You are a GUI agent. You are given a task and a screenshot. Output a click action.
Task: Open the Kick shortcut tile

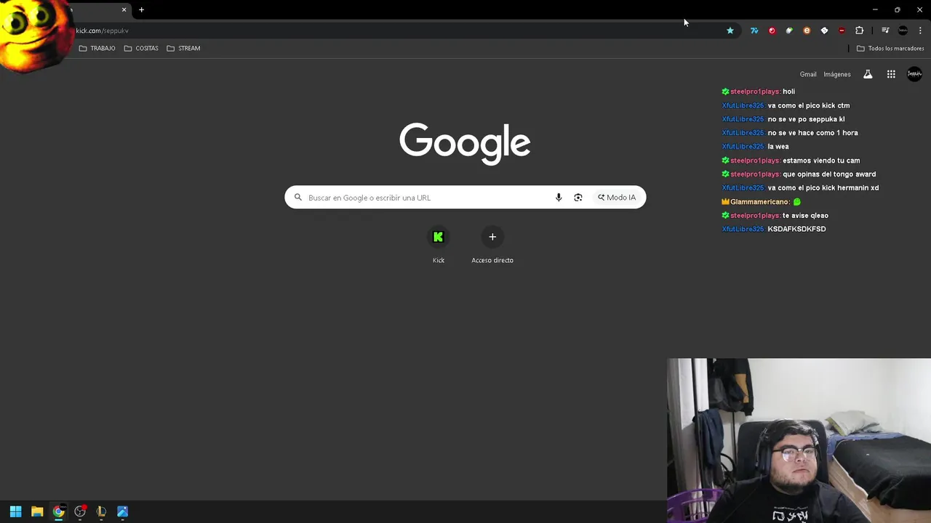(439, 246)
